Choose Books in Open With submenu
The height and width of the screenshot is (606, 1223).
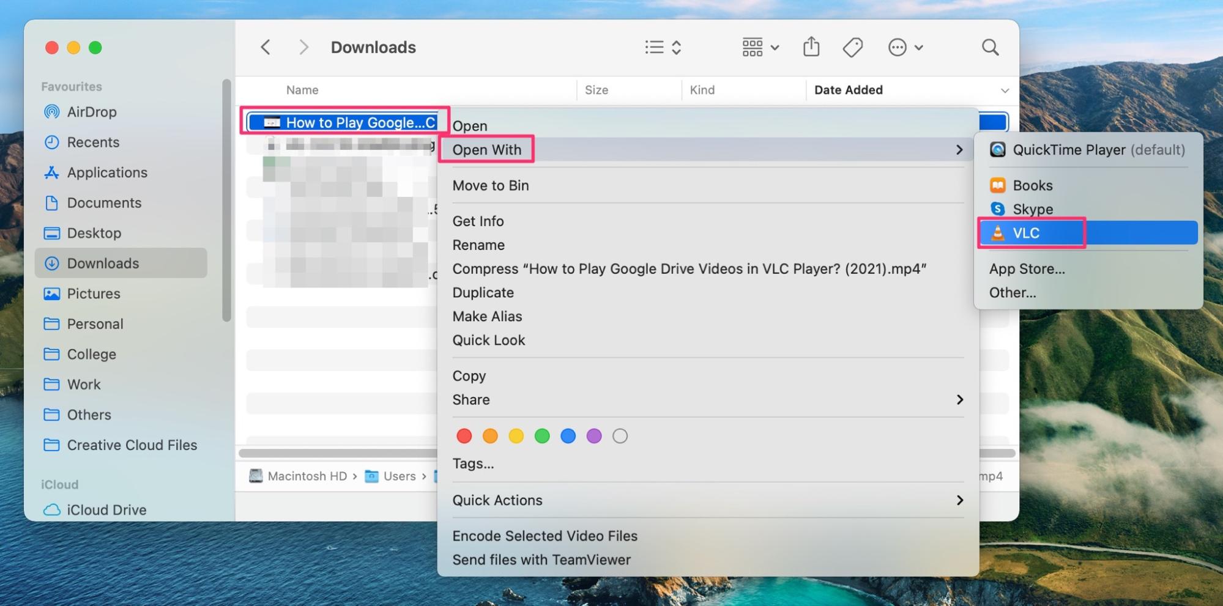[x=1088, y=185]
